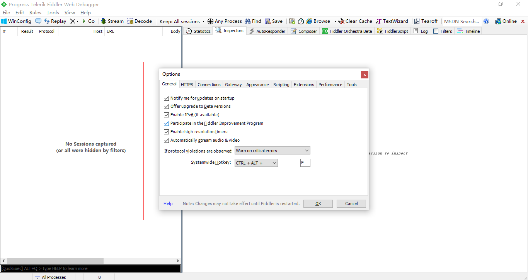
Task: Click the camera screenshot icon
Action: click(292, 21)
